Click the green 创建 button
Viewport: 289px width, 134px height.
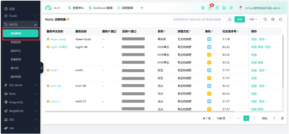pyautogui.click(x=240, y=19)
